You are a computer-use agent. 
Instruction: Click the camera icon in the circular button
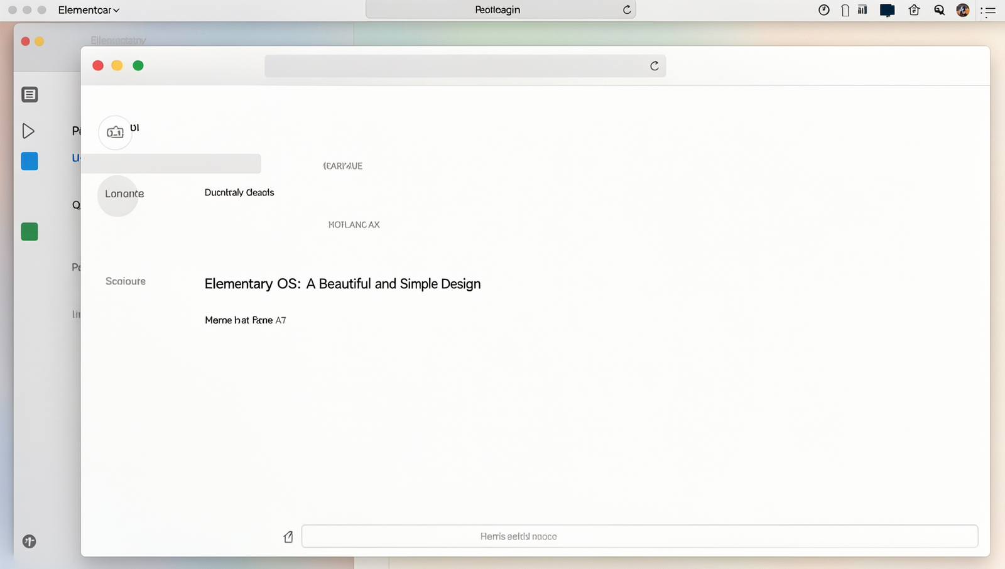tap(115, 133)
